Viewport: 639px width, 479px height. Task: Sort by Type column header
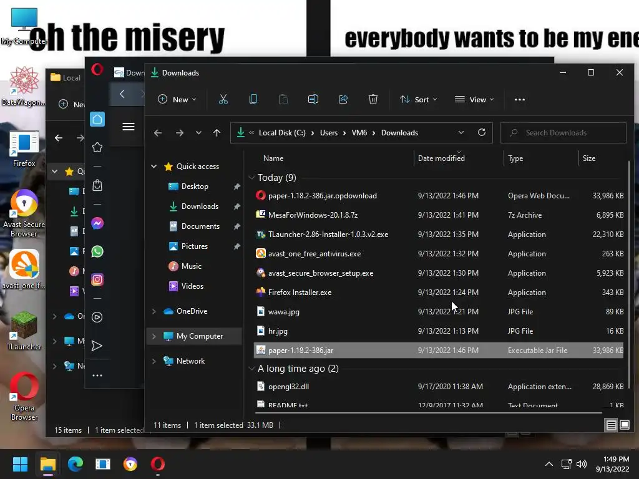click(x=515, y=158)
